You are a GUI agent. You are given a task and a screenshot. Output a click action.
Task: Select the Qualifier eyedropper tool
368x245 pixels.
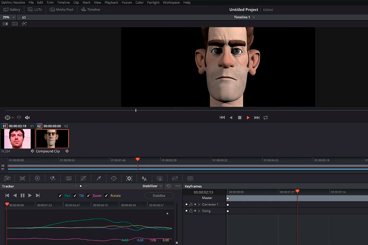pos(99,178)
